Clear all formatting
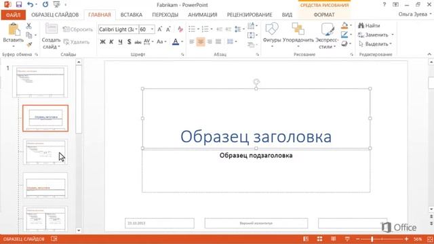The image size is (434, 244). [180, 29]
